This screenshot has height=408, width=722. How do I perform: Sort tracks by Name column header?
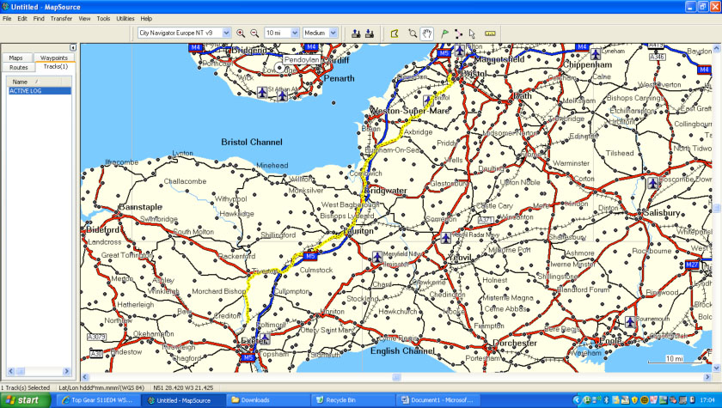[34, 82]
